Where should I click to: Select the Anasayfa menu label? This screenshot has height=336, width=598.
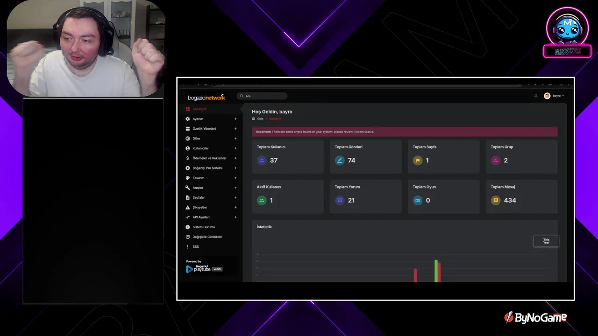[199, 109]
